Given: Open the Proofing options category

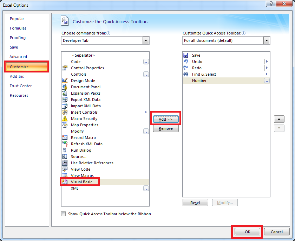Looking at the screenshot, I should (18, 38).
